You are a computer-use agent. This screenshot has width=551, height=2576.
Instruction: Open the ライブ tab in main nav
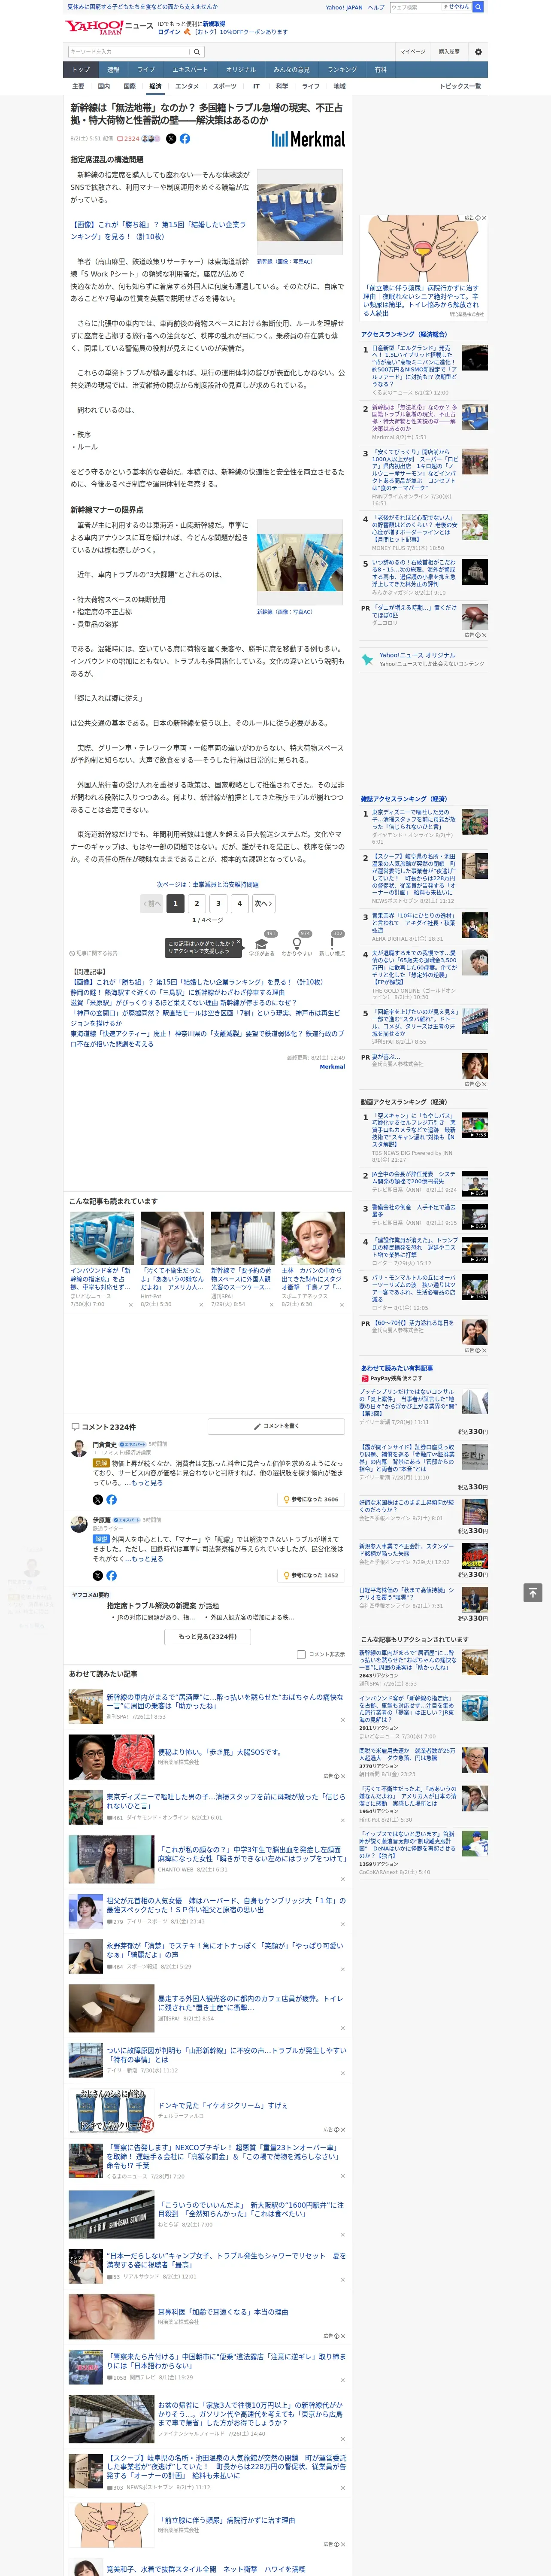coord(146,69)
